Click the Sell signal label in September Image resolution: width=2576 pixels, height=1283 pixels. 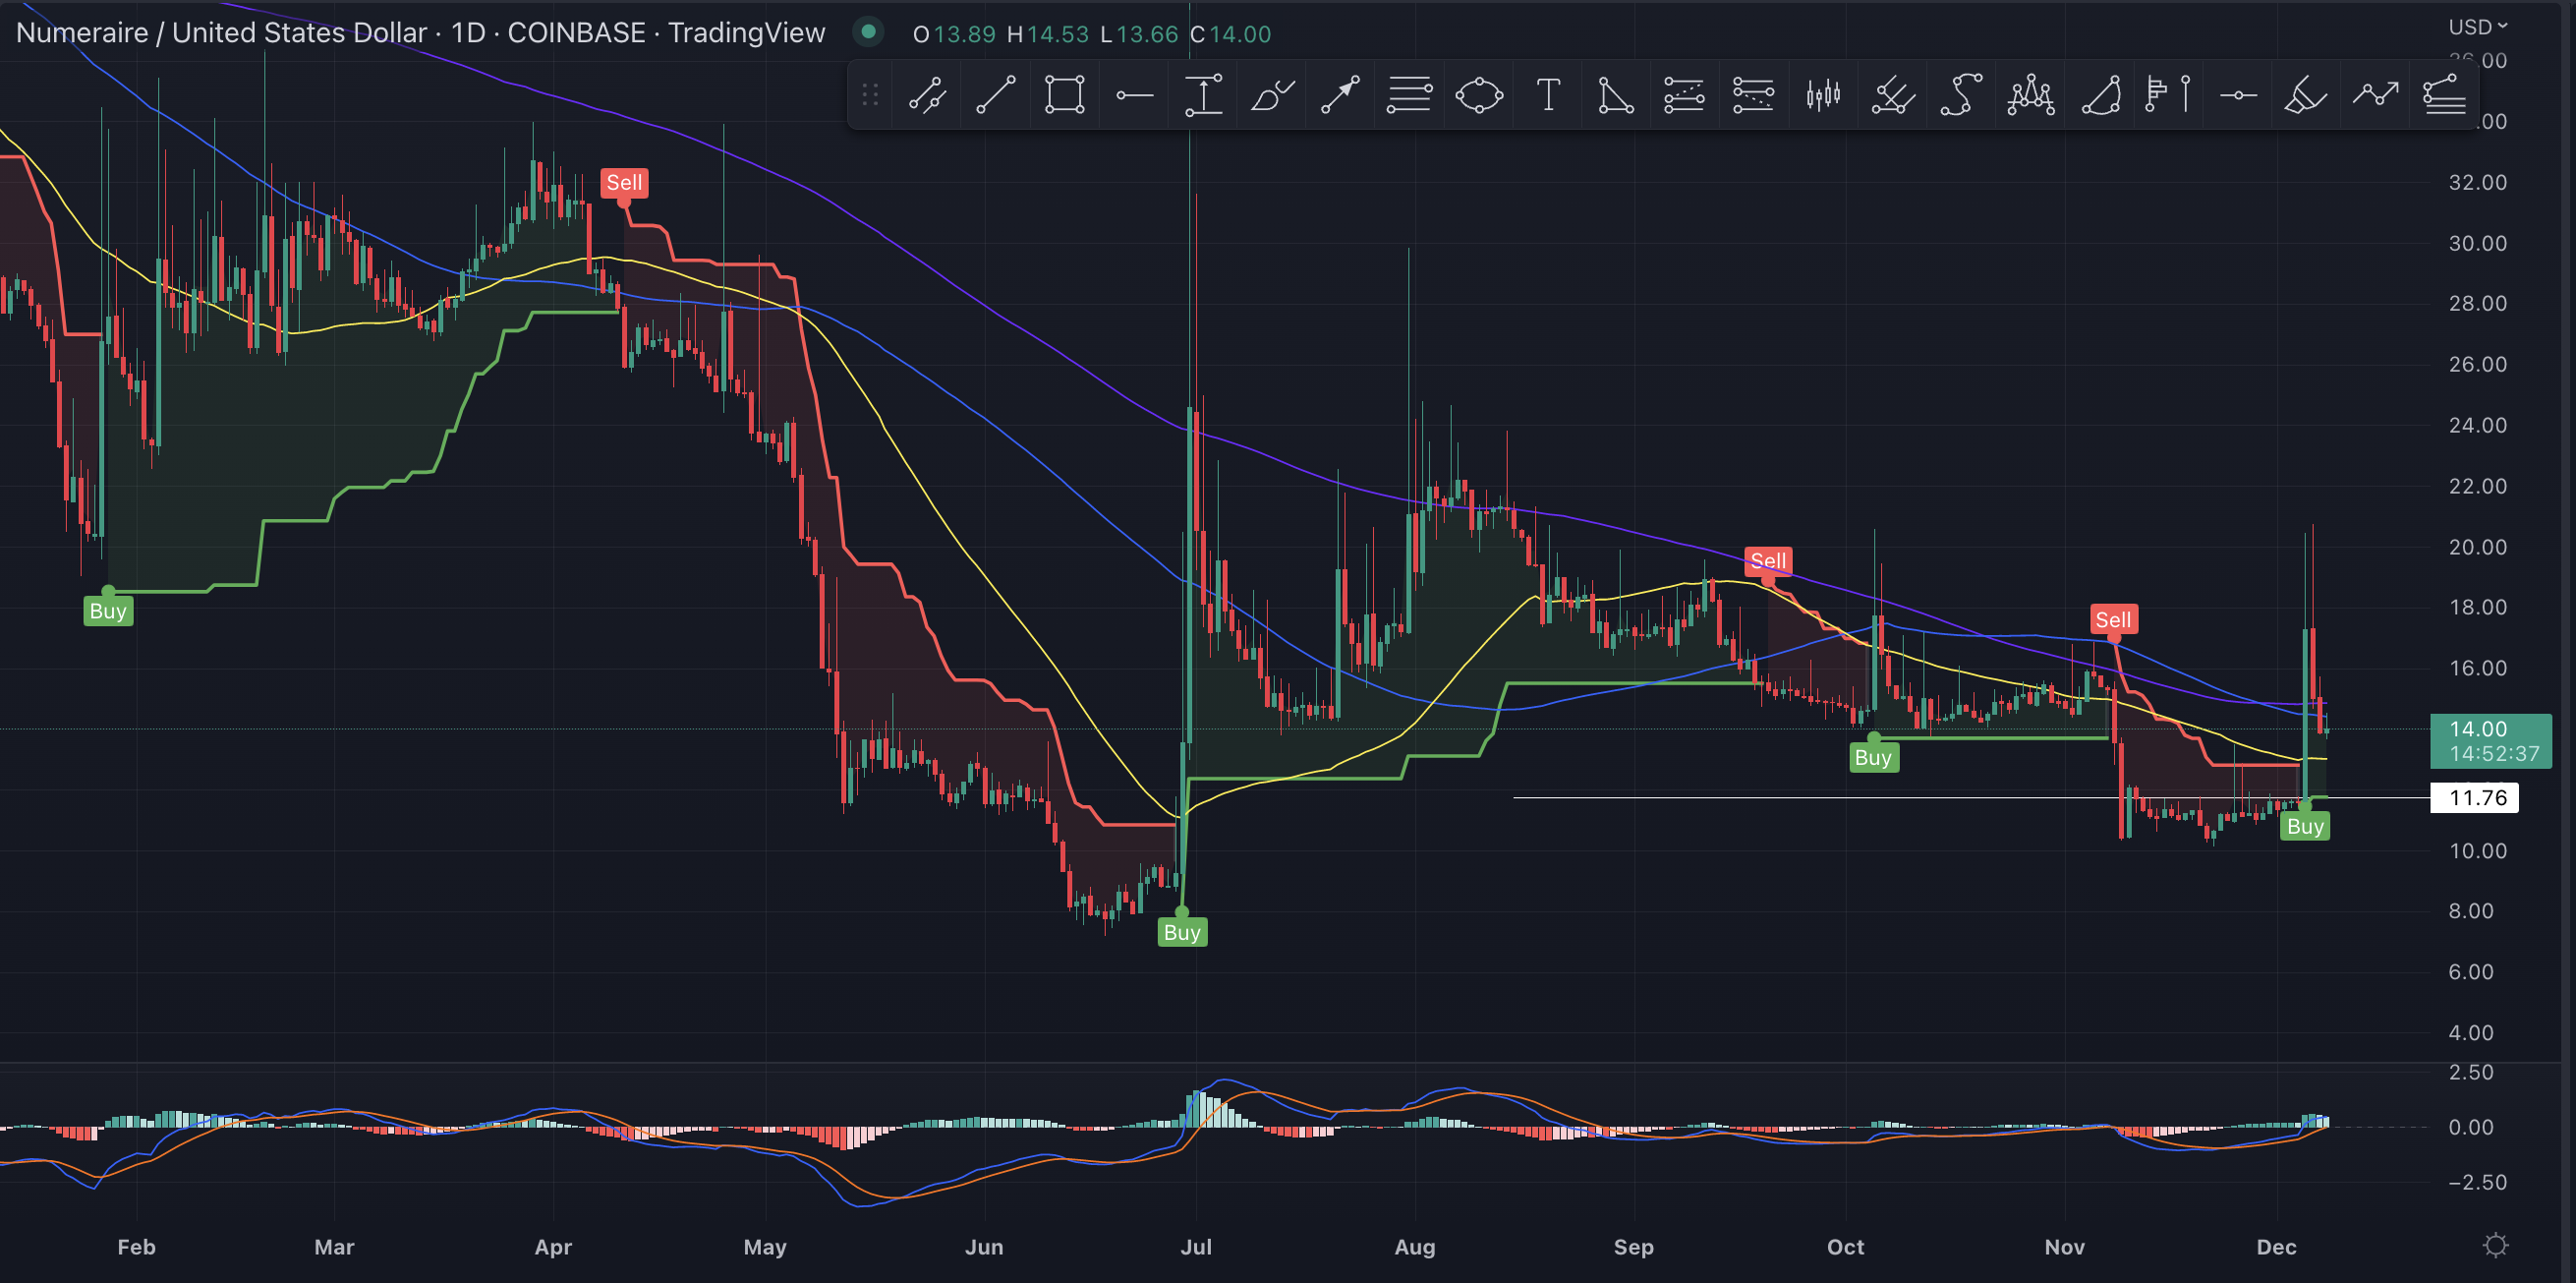coord(1768,561)
